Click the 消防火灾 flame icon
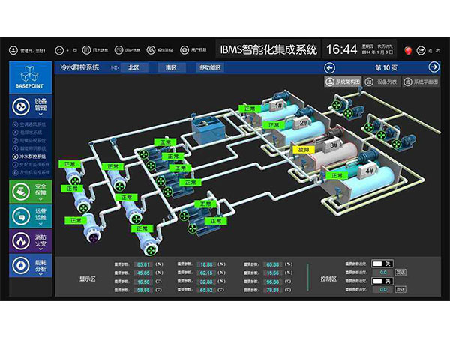This screenshot has height=337, width=450. click(x=21, y=241)
